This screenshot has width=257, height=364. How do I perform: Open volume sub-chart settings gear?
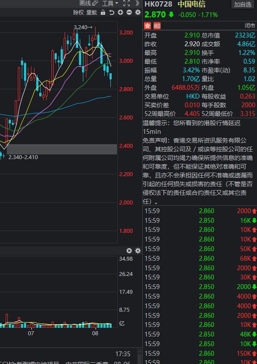(x=138, y=251)
